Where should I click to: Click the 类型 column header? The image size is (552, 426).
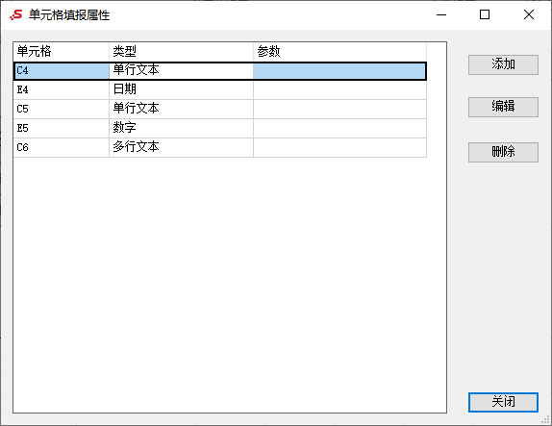tap(181, 52)
